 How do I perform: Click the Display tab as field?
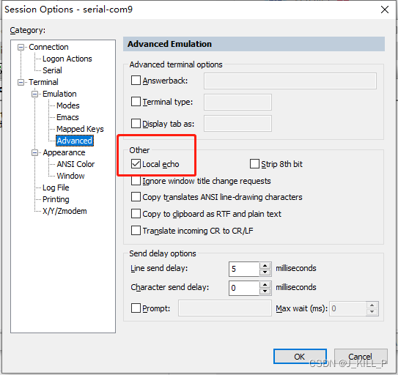pyautogui.click(x=237, y=124)
